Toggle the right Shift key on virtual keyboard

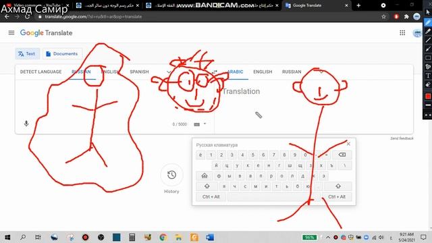(x=338, y=186)
